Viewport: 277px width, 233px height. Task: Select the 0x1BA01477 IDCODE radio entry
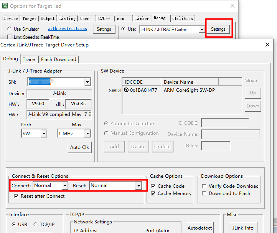pos(126,90)
